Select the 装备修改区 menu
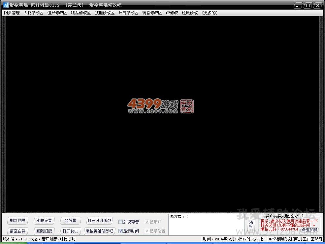 pyautogui.click(x=152, y=13)
